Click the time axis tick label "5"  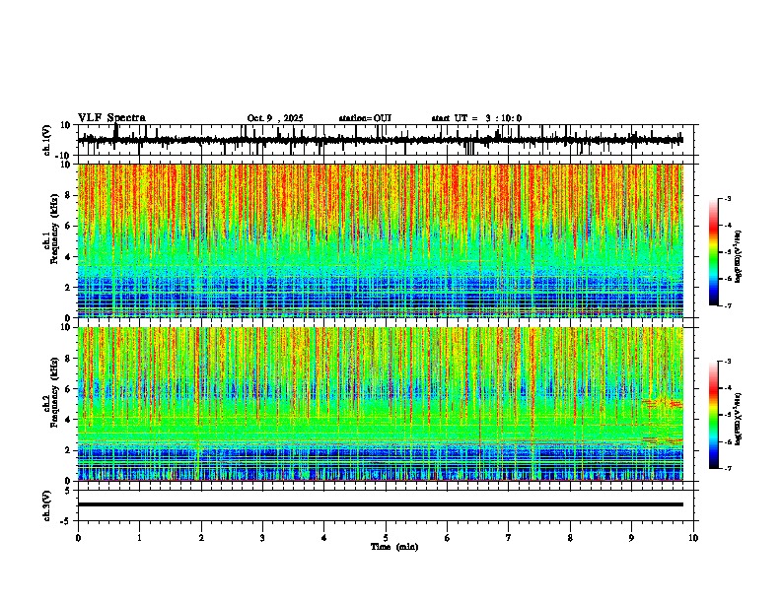386,538
